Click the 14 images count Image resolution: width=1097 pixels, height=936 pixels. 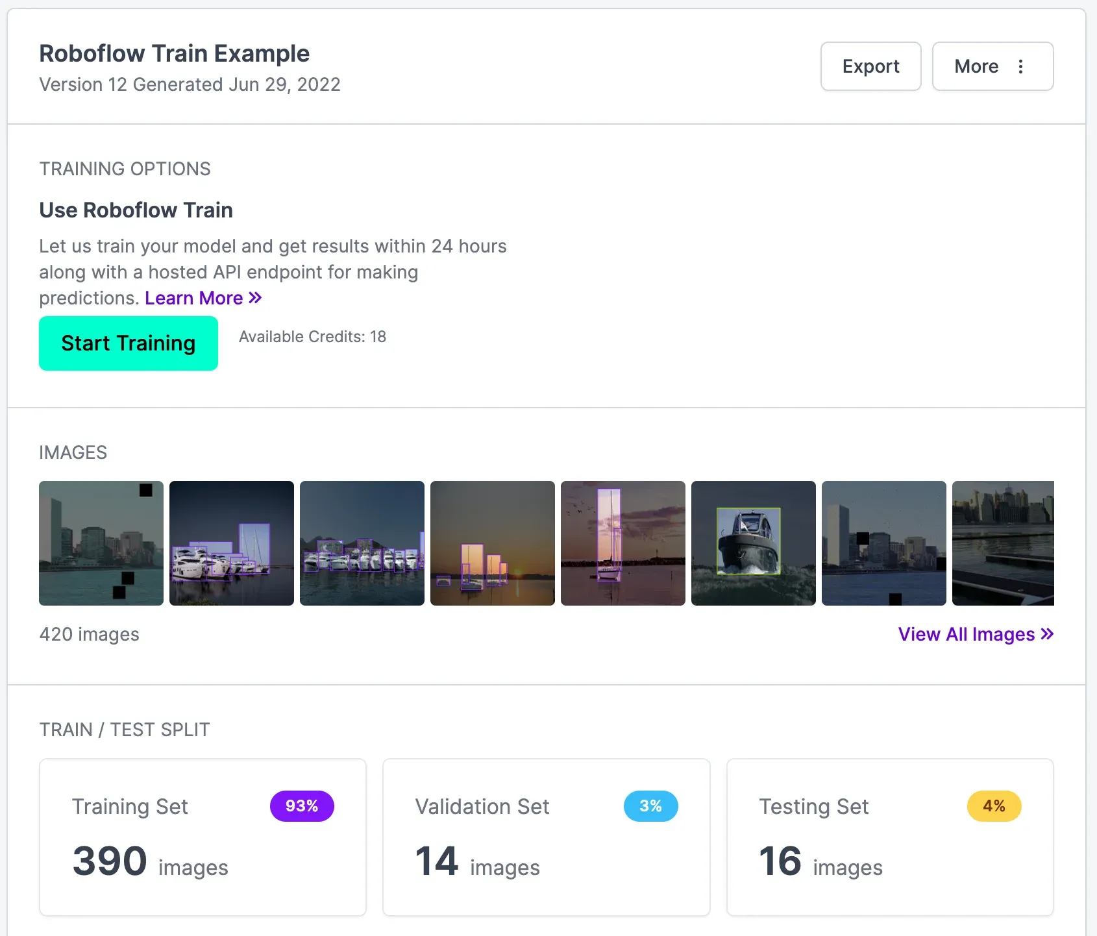click(477, 862)
